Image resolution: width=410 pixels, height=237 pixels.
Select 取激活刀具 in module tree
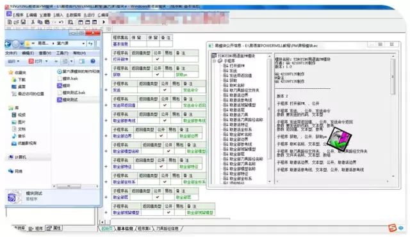tap(239, 115)
